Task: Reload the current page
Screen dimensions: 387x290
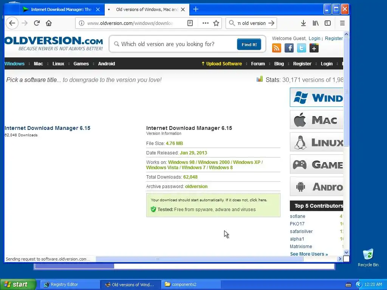Action: click(37, 23)
